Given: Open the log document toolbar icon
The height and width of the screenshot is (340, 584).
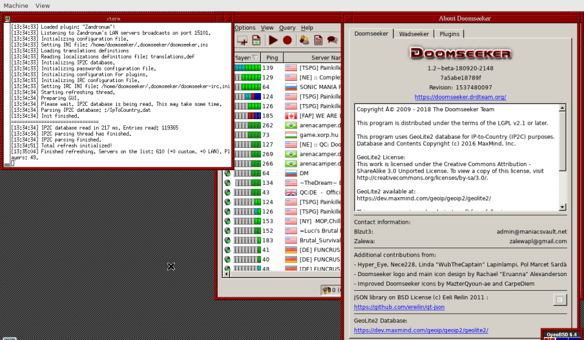Looking at the screenshot, I should [318, 40].
